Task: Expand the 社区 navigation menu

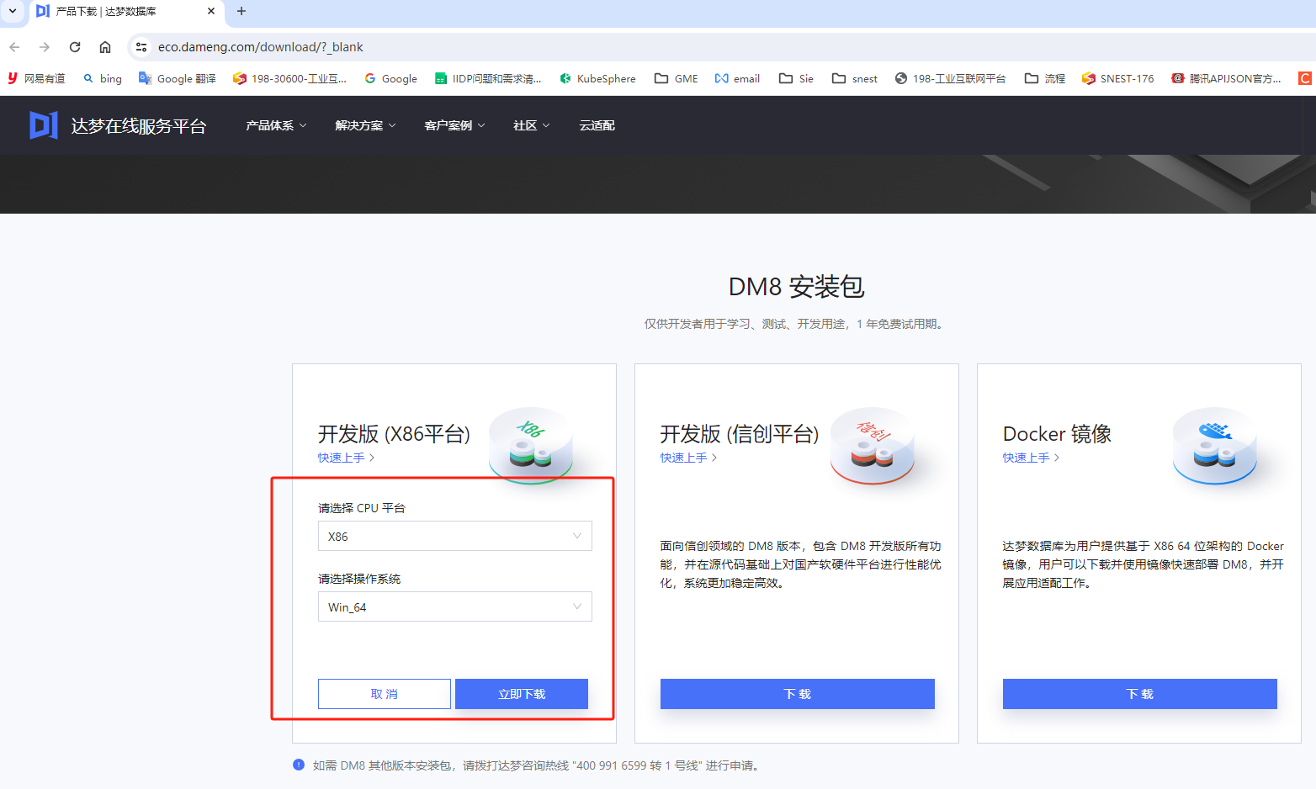Action: pyautogui.click(x=531, y=125)
